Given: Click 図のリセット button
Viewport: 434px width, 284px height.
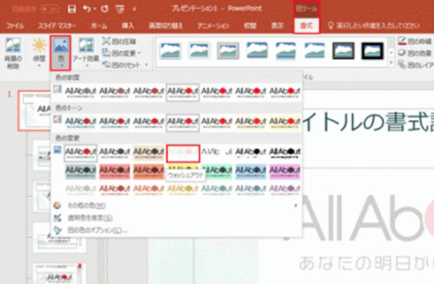Looking at the screenshot, I should click(x=122, y=64).
